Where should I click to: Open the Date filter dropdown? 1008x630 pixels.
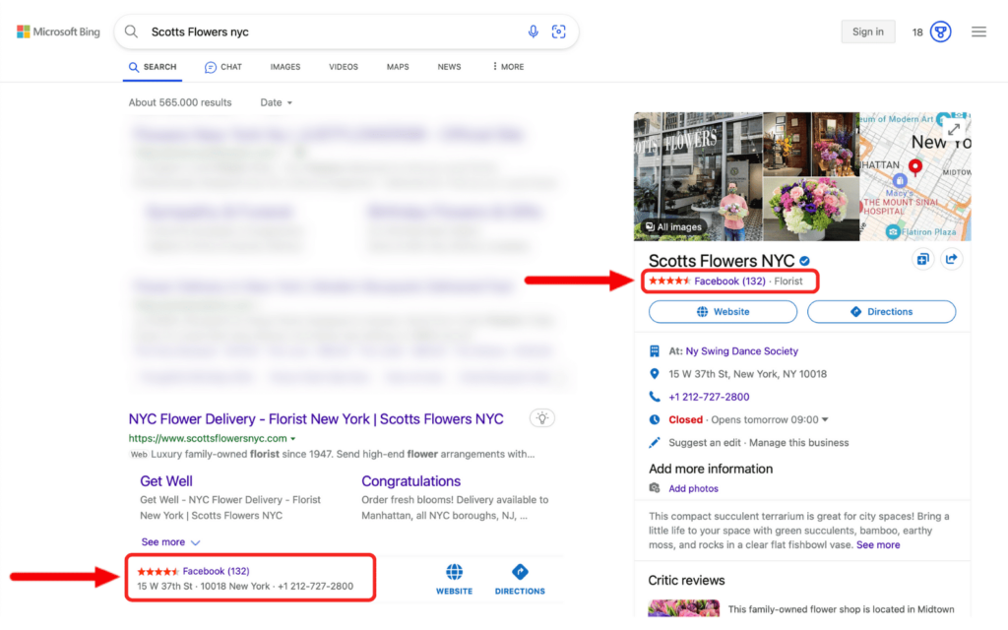click(x=277, y=102)
